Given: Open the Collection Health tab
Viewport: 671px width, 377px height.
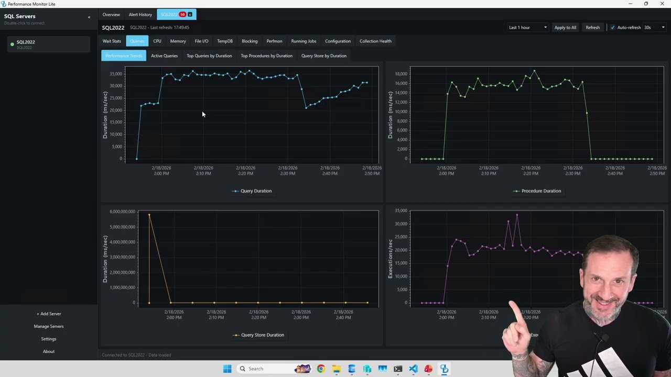Looking at the screenshot, I should click(x=375, y=41).
